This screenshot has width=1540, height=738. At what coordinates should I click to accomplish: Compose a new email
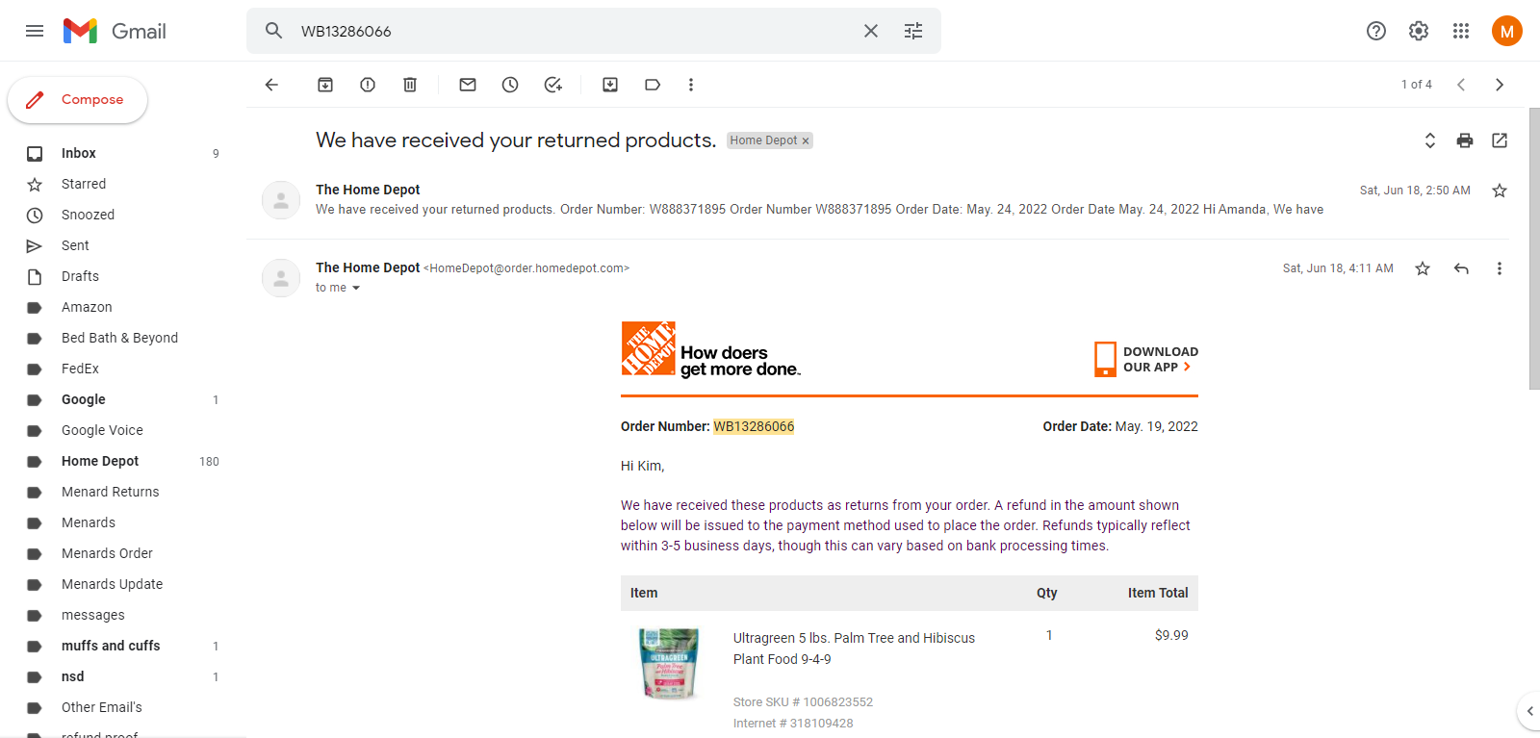pyautogui.click(x=77, y=100)
